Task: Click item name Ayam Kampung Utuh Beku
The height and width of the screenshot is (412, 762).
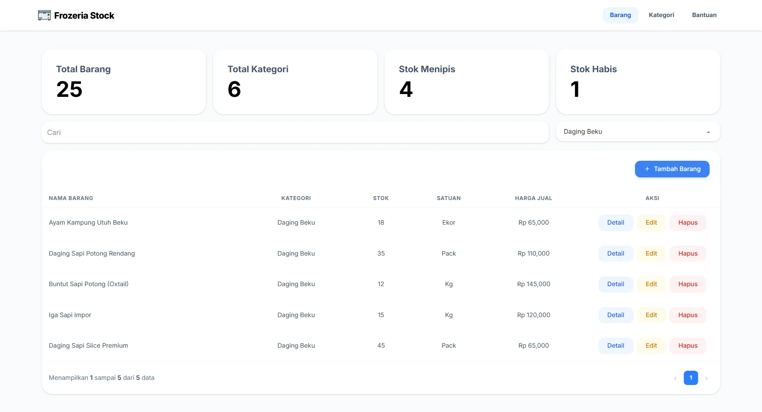Action: (88, 223)
